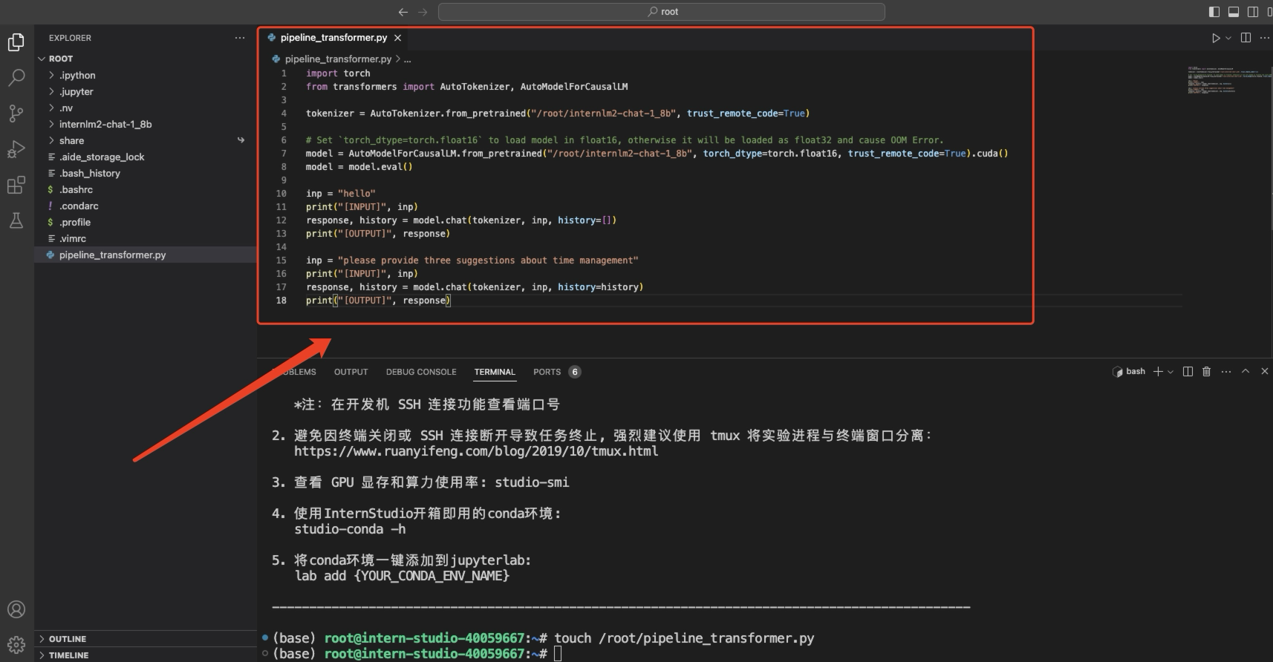This screenshot has height=662, width=1273.
Task: Open the Explorer view in activity bar
Action: tap(16, 42)
